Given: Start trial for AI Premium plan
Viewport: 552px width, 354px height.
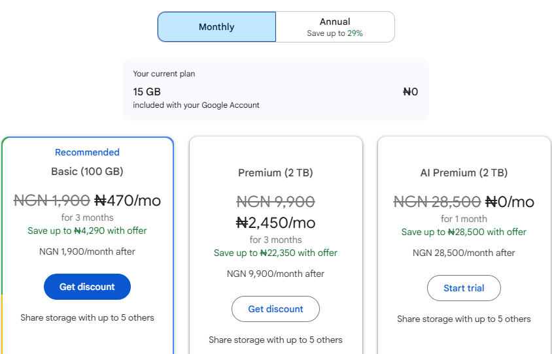Looking at the screenshot, I should click(464, 288).
